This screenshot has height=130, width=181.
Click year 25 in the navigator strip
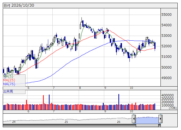(x=66, y=122)
